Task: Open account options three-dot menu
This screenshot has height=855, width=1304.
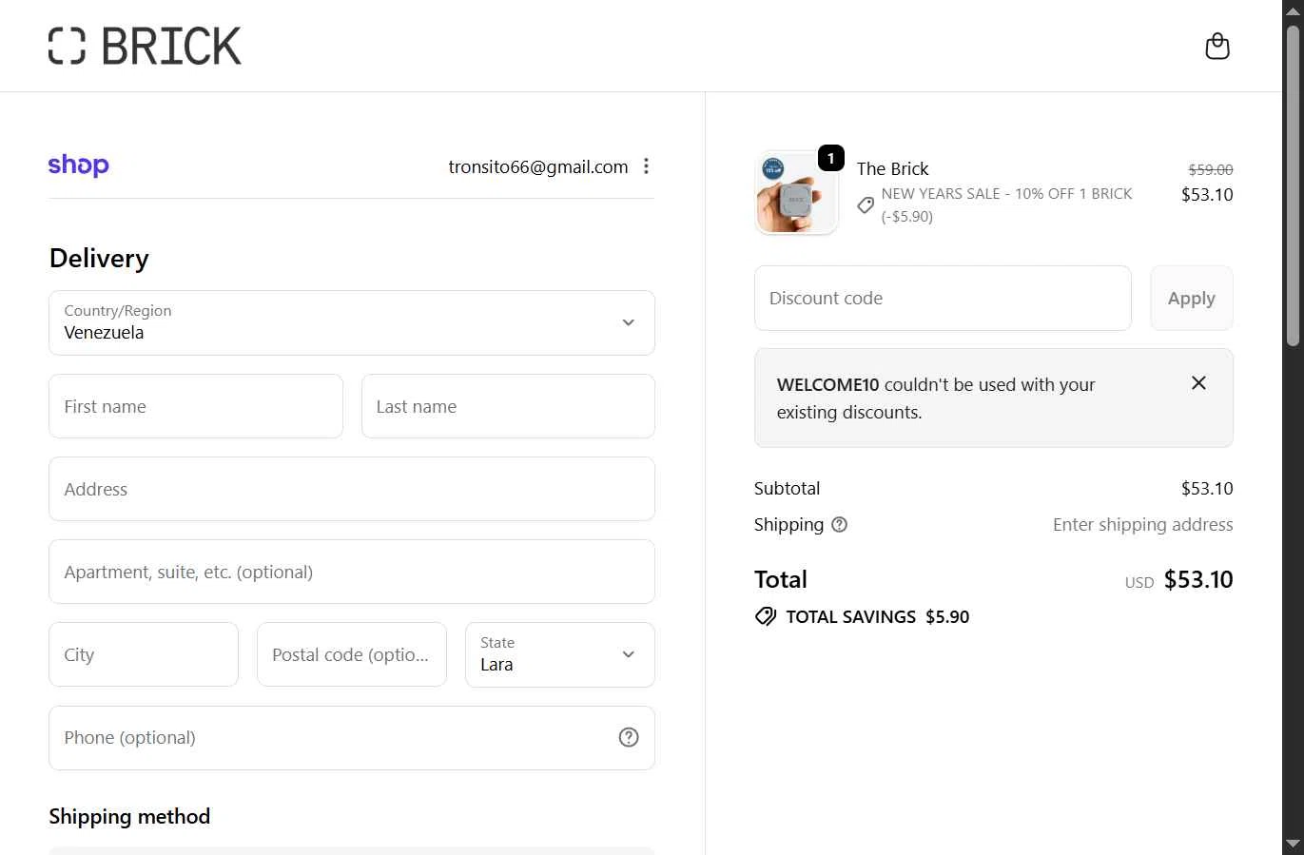Action: tap(646, 166)
